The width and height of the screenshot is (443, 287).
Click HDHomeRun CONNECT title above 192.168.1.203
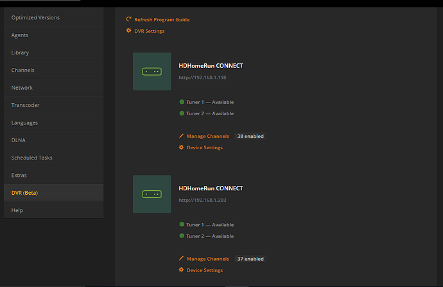tap(211, 188)
